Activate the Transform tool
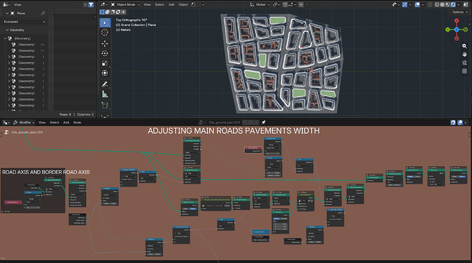The image size is (472, 263). [105, 73]
